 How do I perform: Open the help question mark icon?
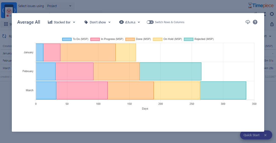[255, 22]
